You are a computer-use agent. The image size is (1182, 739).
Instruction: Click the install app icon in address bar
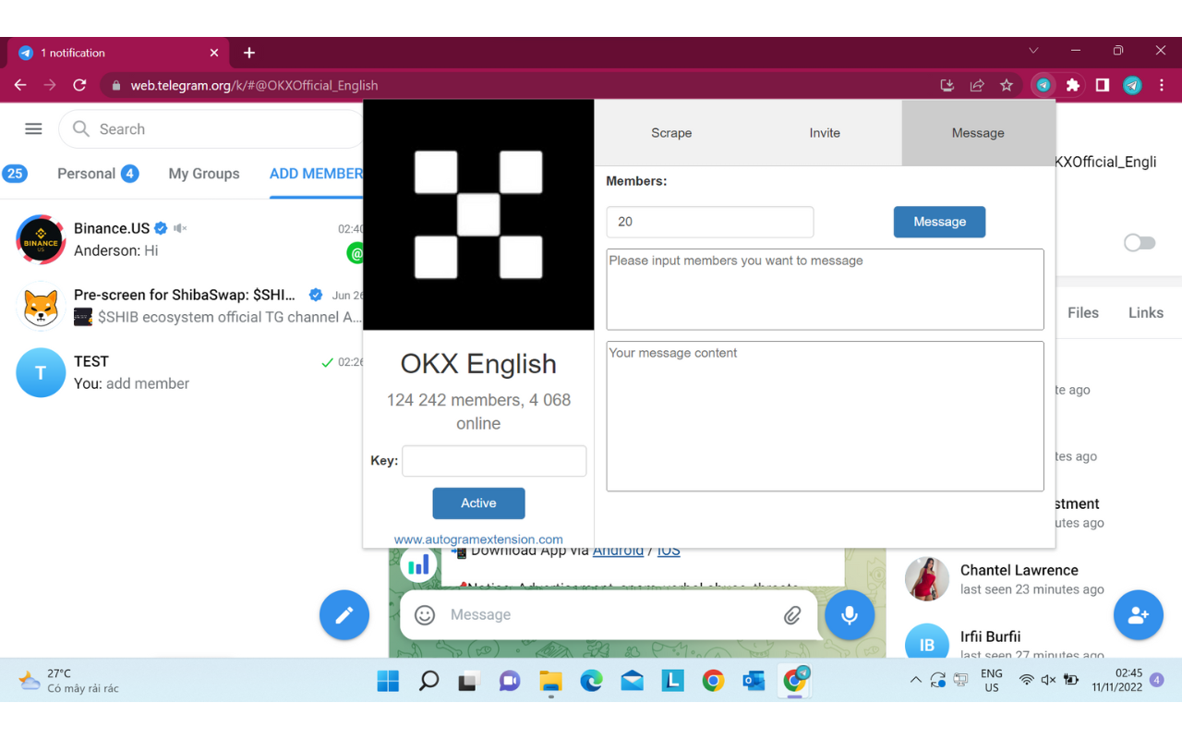(947, 85)
